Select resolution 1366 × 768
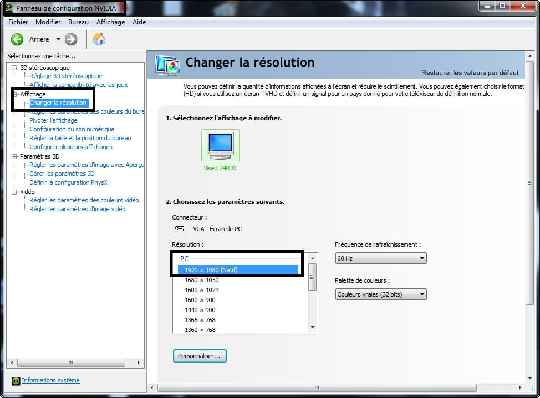The height and width of the screenshot is (398, 540). (x=200, y=320)
